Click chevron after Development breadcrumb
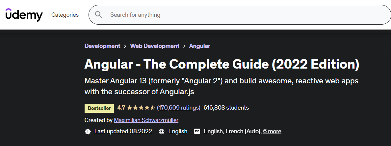Image resolution: width=391 pixels, height=146 pixels. pos(125,46)
